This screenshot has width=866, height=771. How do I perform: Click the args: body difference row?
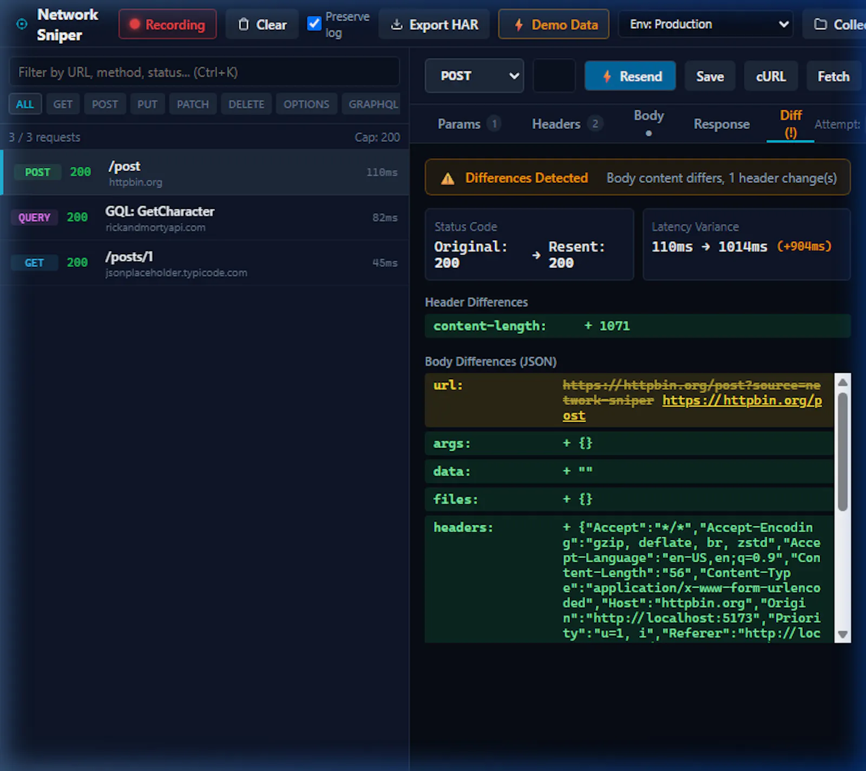(629, 443)
